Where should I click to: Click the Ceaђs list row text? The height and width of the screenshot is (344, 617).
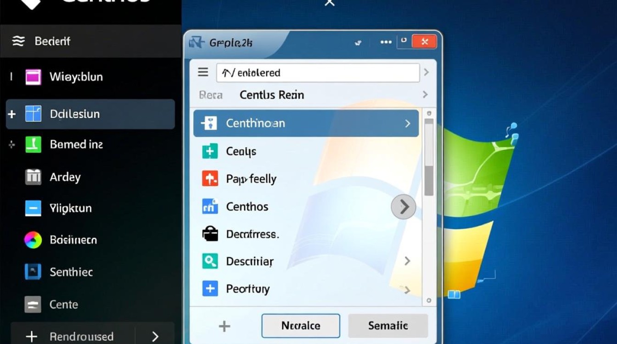[x=241, y=151]
